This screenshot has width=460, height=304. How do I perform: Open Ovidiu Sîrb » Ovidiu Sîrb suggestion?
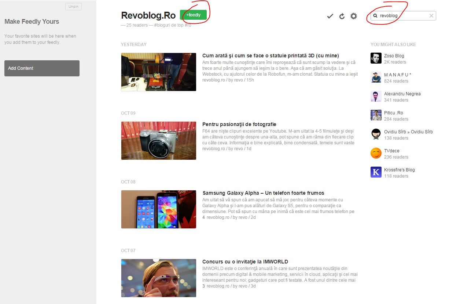(x=408, y=132)
